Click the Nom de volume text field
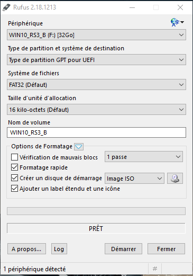 tap(96, 132)
